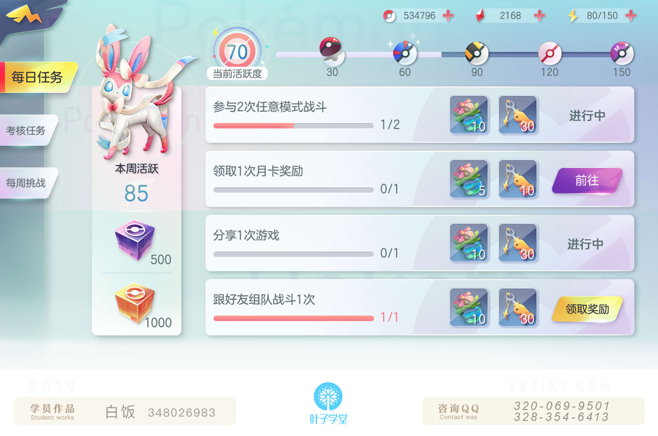
Task: Add more Poké Ball coins with plus icon
Action: click(x=448, y=15)
